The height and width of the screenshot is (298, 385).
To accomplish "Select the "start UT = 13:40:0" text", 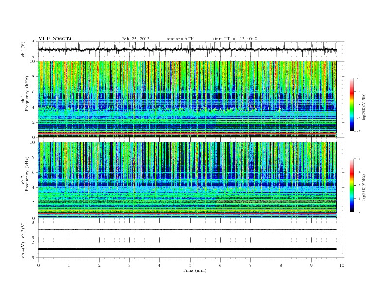I will pyautogui.click(x=235, y=39).
